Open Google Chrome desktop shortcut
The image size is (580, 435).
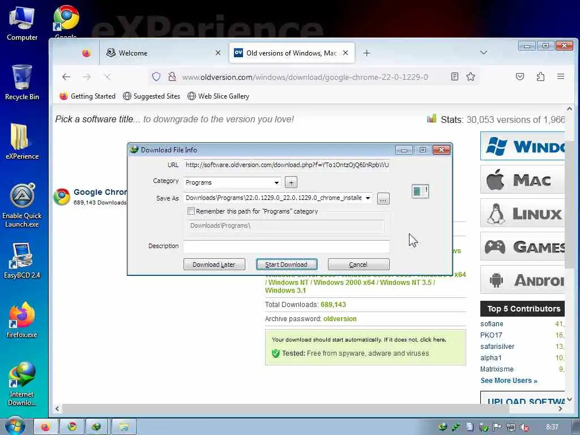[x=66, y=22]
